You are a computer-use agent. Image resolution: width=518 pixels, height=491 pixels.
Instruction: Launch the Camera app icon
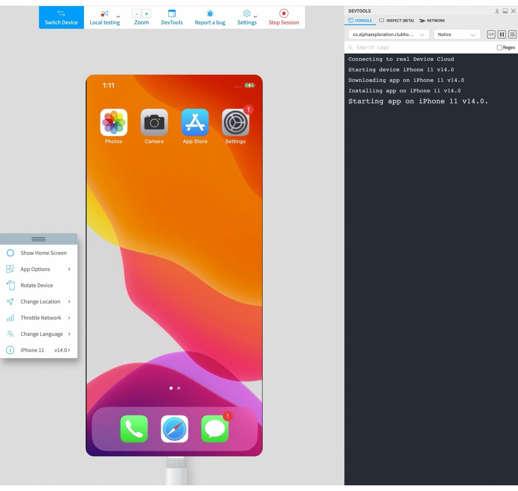pyautogui.click(x=154, y=122)
